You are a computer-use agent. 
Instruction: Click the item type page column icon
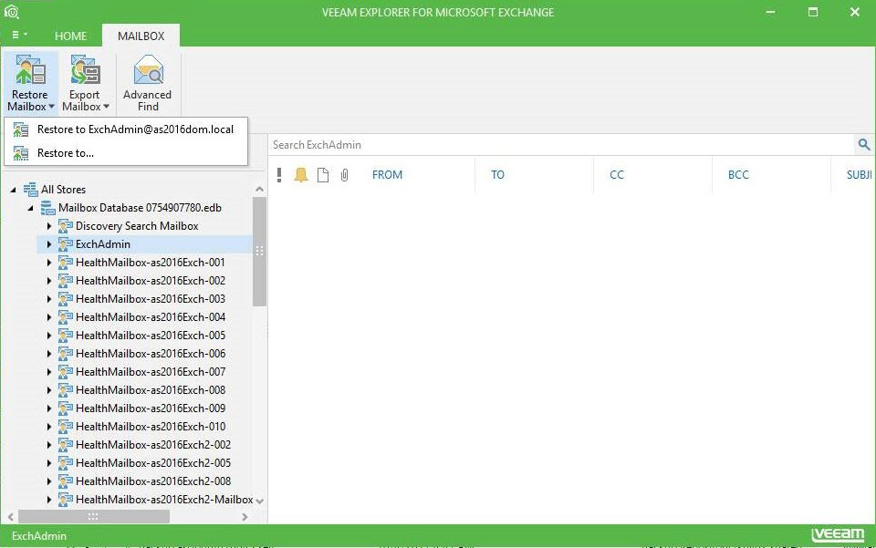[x=322, y=175]
